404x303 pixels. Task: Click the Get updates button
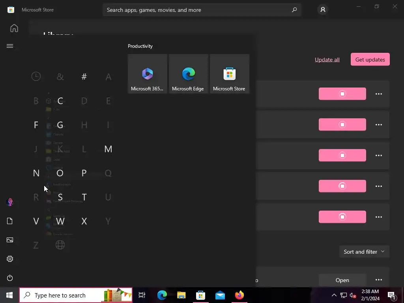point(370,60)
